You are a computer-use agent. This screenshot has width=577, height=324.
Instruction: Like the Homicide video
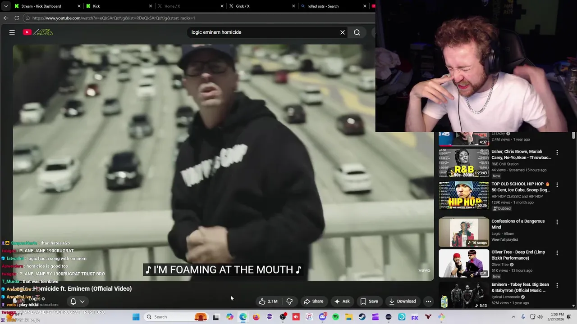pos(268,301)
